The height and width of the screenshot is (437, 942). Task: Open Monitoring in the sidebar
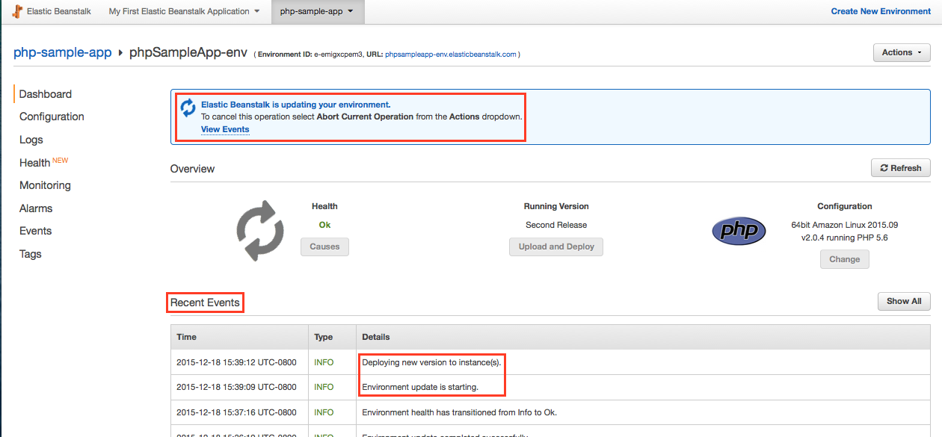[45, 185]
